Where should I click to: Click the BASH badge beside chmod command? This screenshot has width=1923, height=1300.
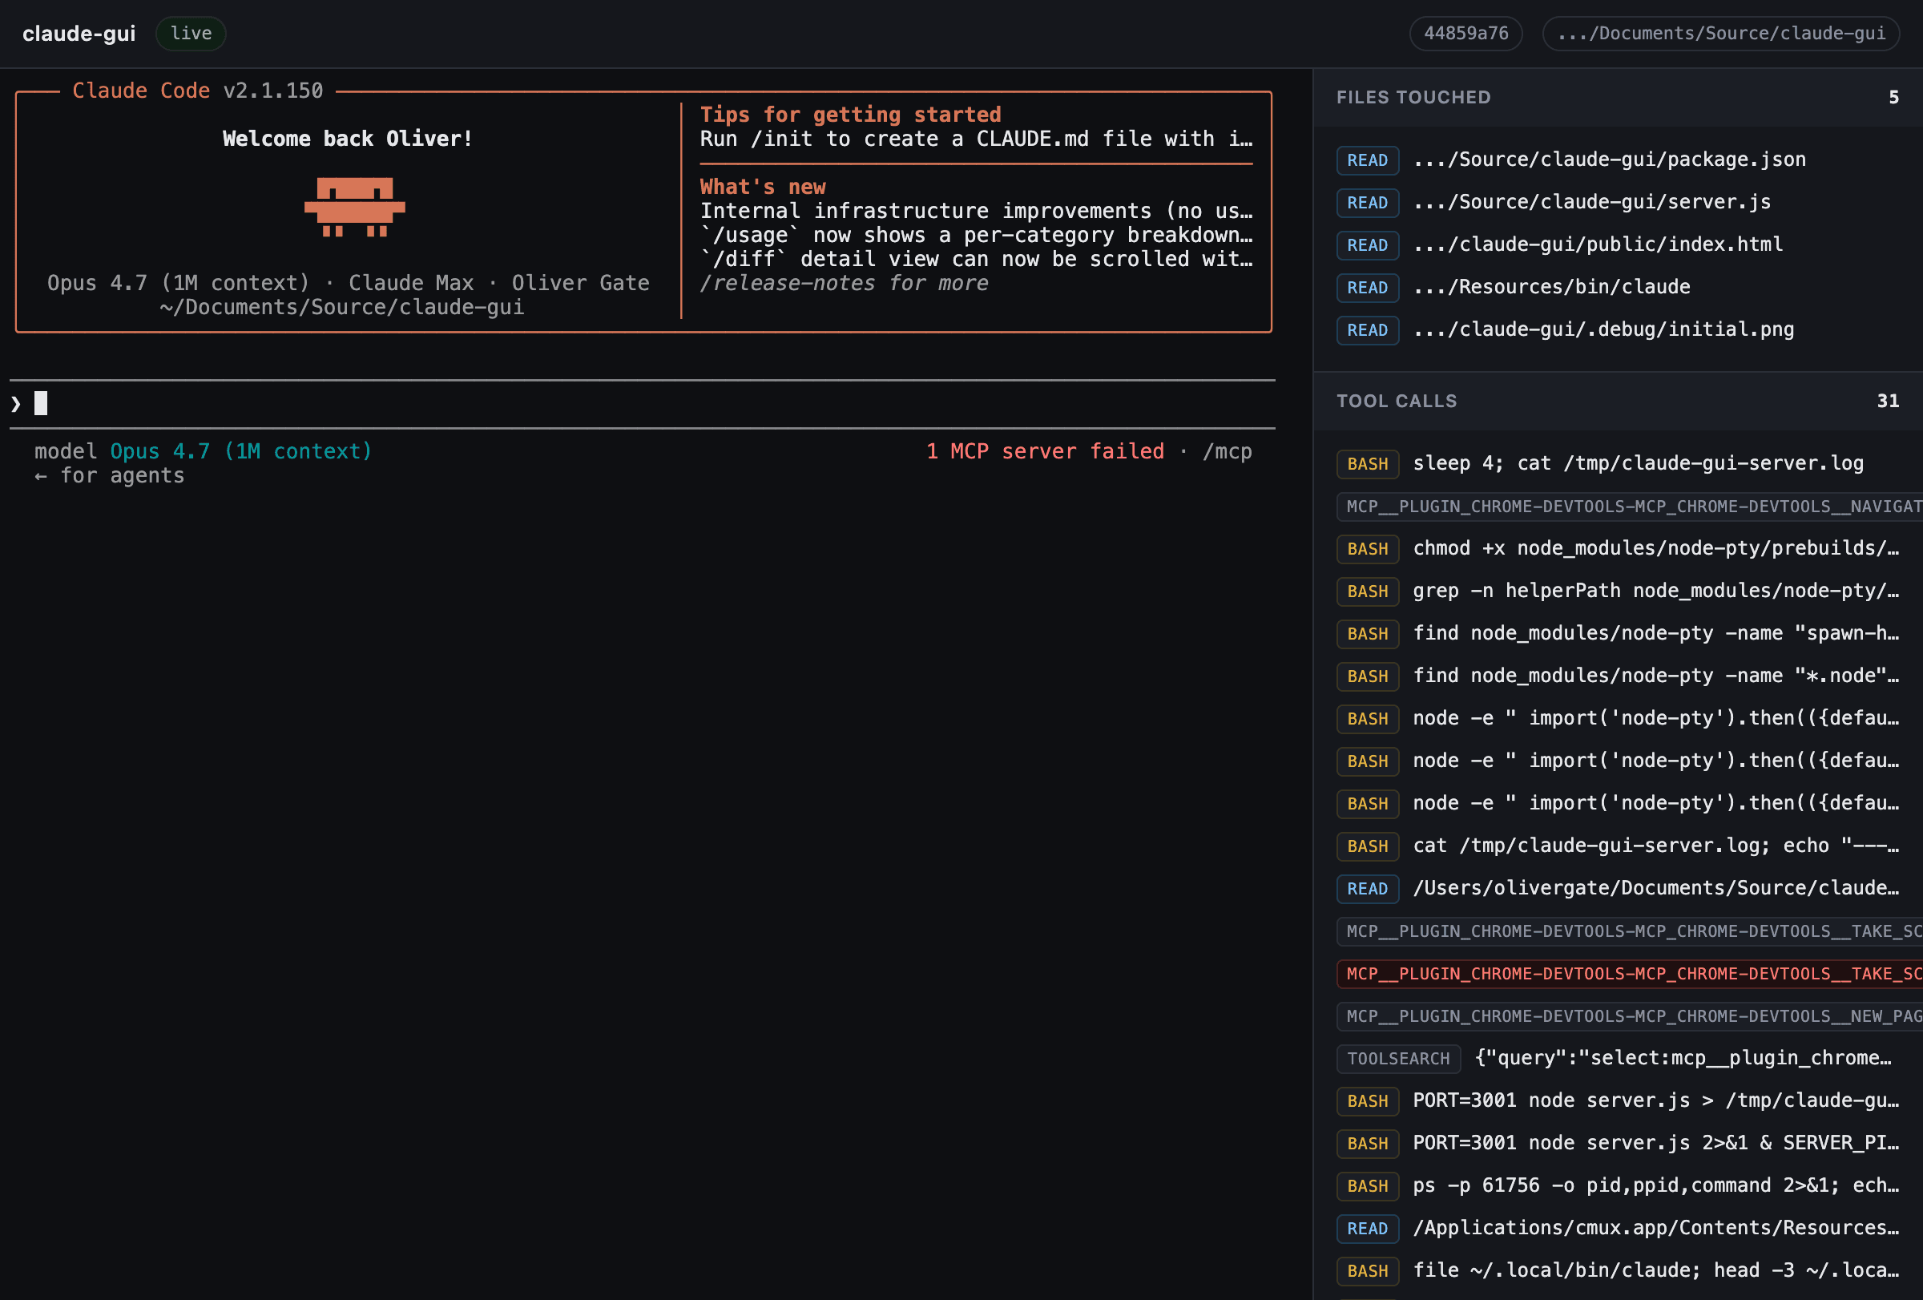(1367, 549)
